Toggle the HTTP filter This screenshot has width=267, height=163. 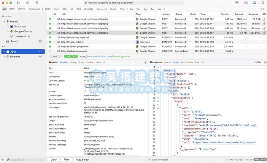[x=12, y=9]
